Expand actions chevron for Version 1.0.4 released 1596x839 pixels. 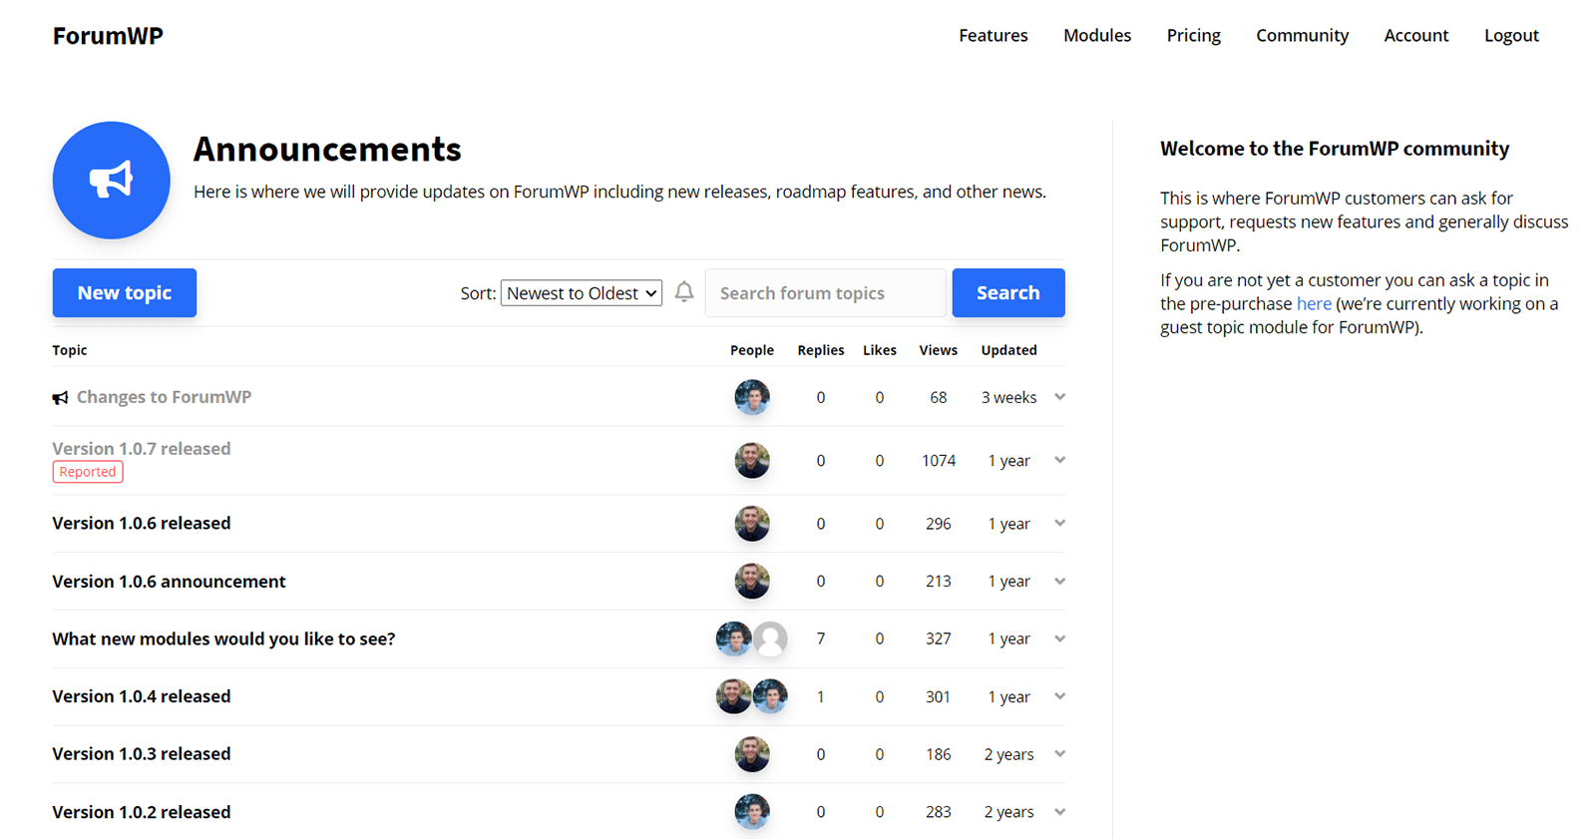click(x=1060, y=696)
